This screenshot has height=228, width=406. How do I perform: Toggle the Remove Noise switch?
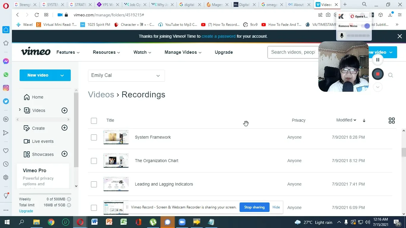pos(365,26)
